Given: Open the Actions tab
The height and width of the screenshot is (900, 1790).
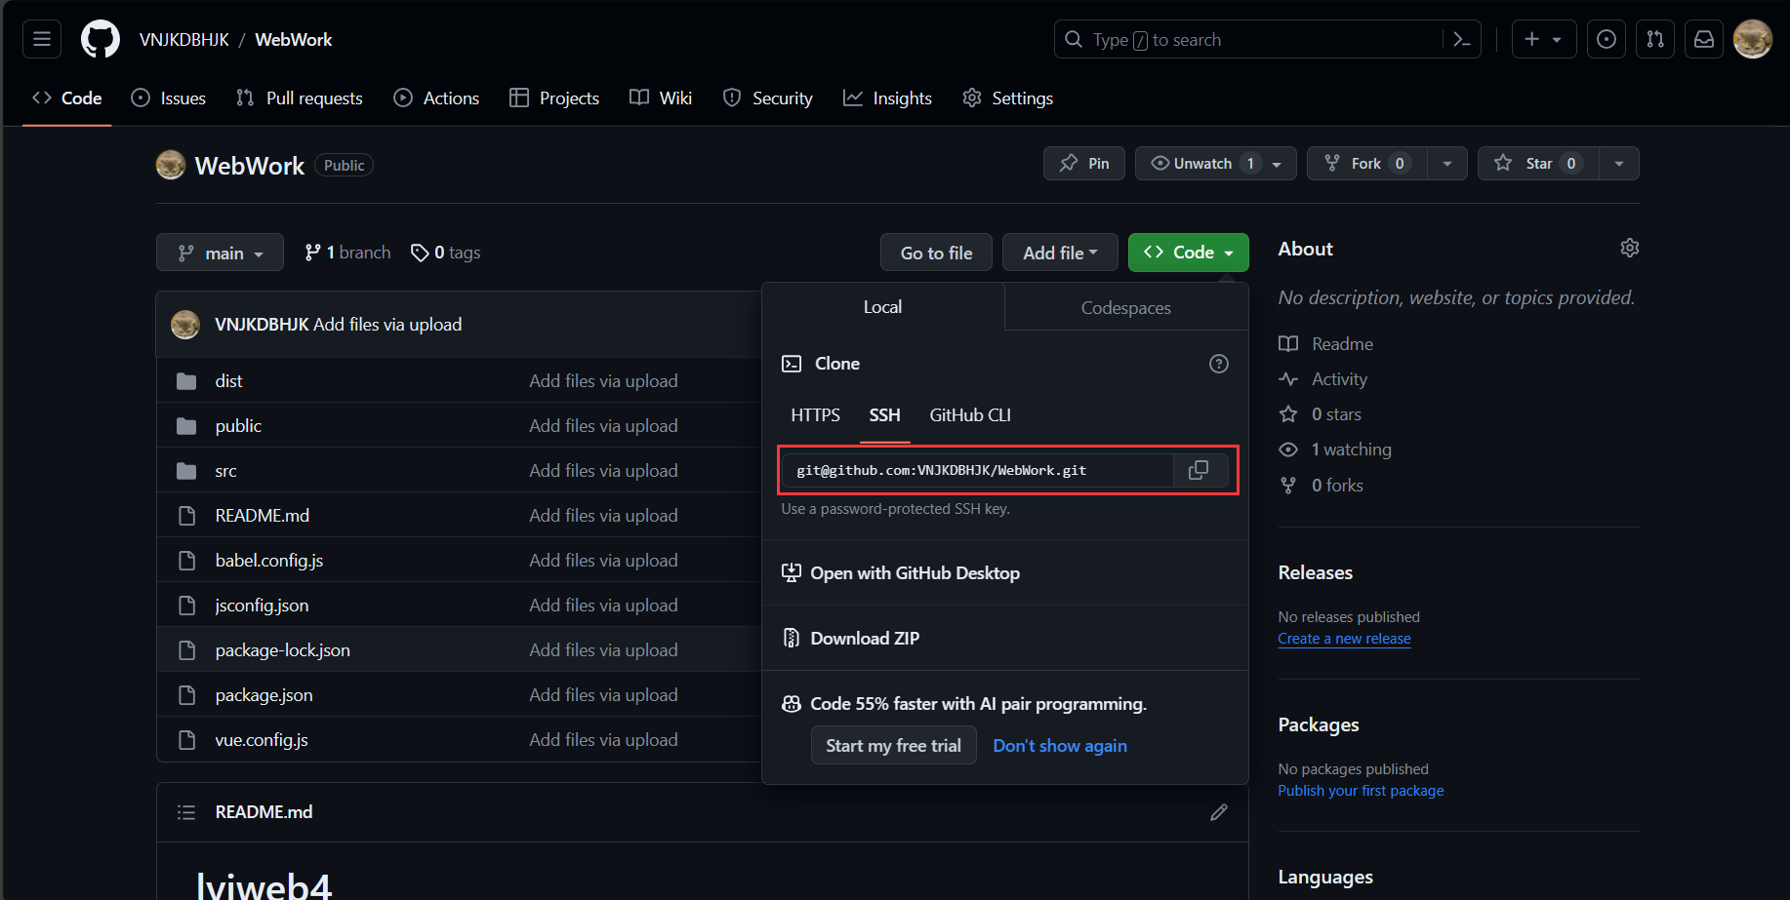Looking at the screenshot, I should tap(436, 98).
